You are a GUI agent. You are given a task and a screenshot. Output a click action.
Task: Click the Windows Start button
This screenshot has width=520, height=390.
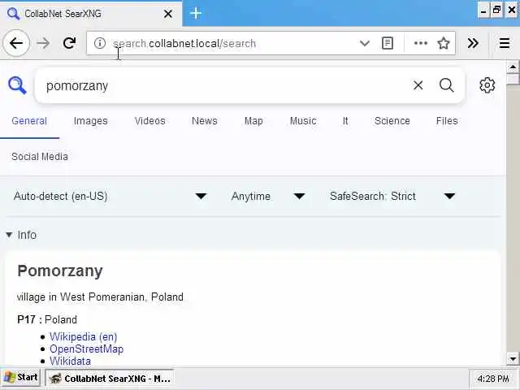[20, 378]
